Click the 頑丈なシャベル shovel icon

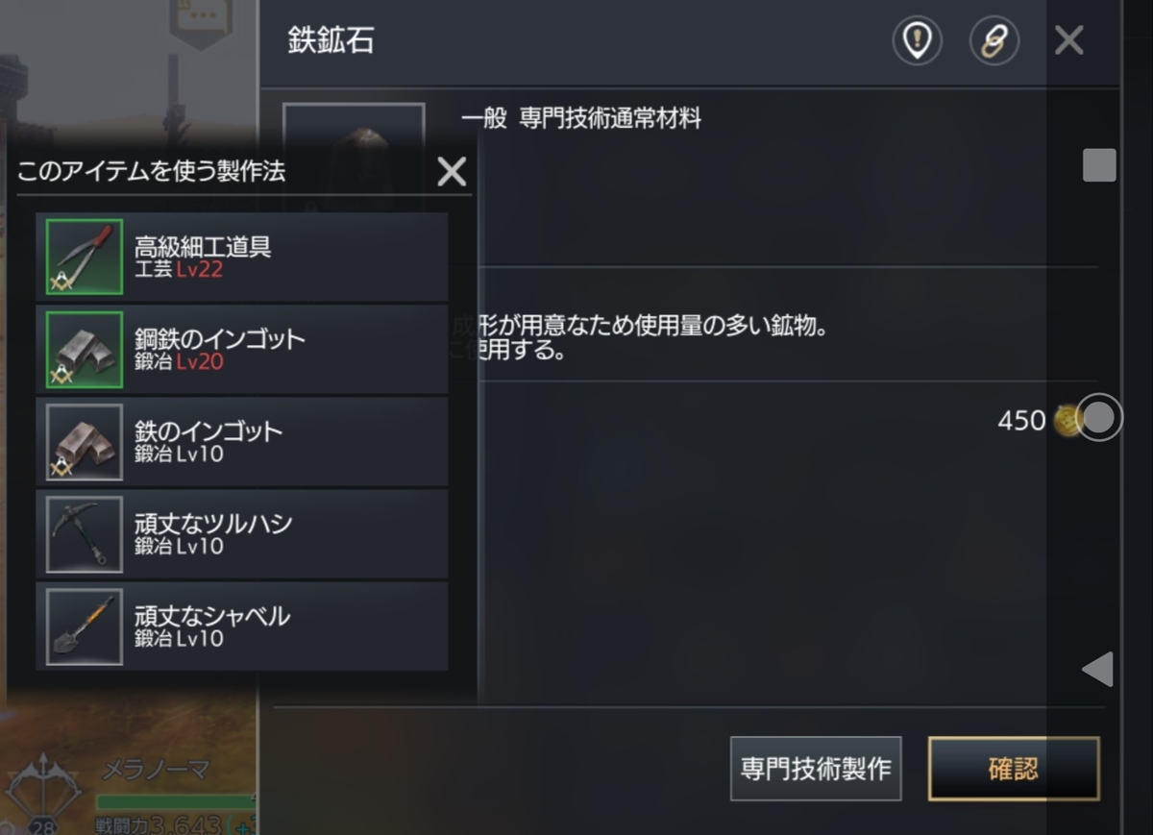pyautogui.click(x=85, y=626)
